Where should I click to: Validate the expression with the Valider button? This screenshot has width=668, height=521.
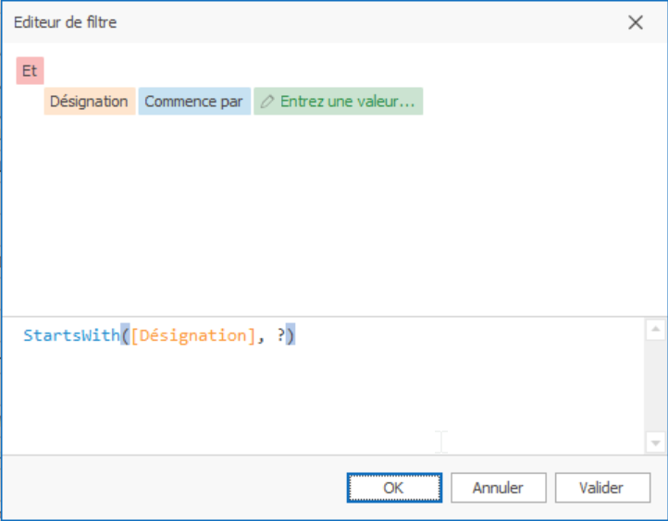click(602, 488)
